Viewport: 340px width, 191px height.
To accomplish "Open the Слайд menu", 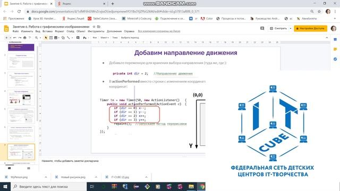I will coord(70,31).
